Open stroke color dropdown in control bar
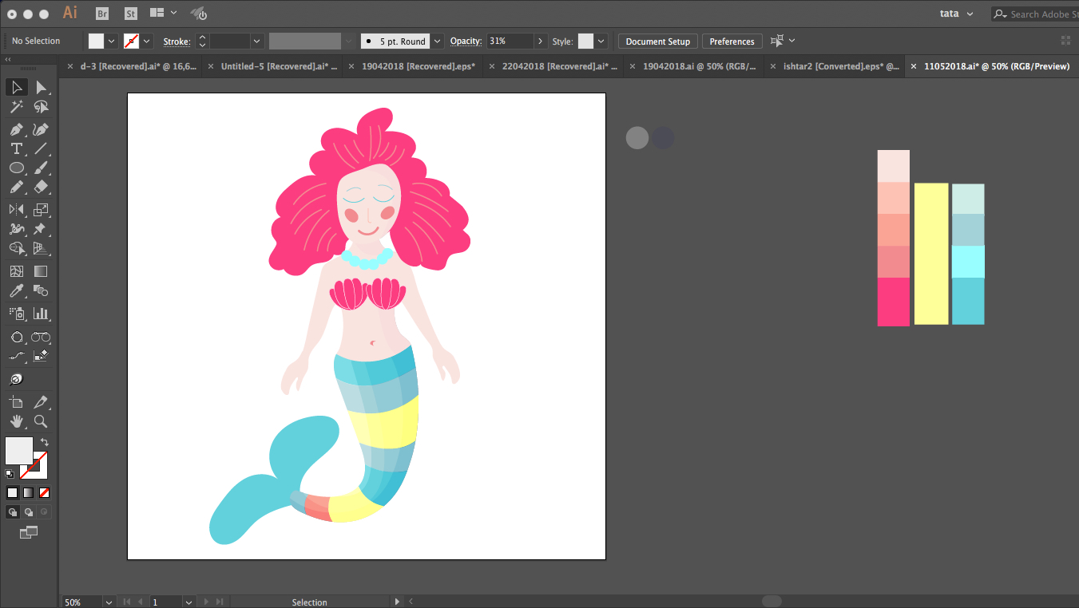Viewport: 1079px width, 608px height. 147,41
